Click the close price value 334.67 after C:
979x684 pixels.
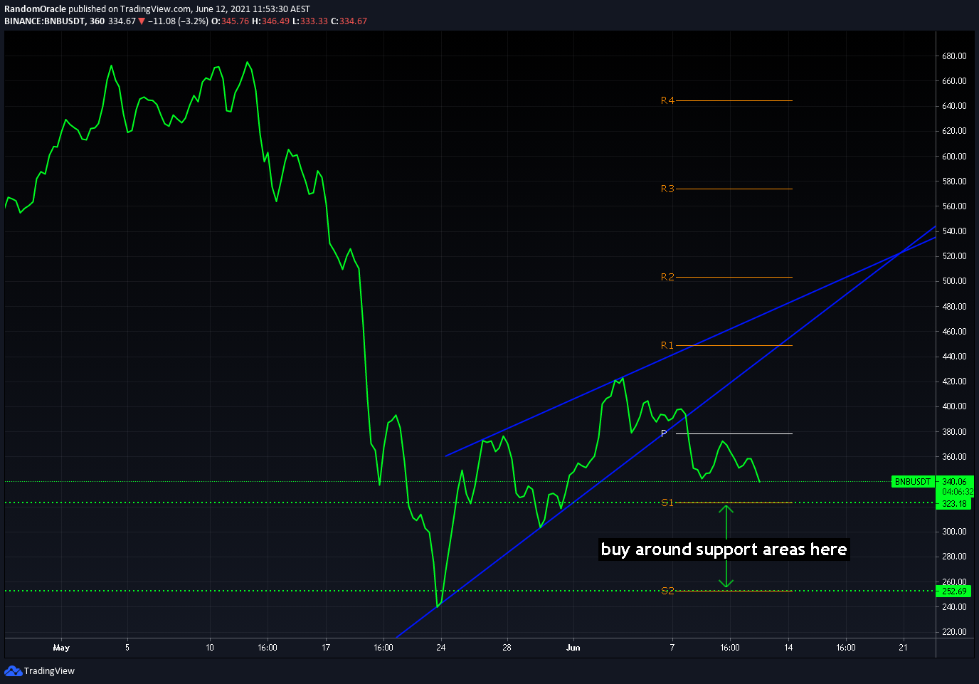click(x=353, y=21)
